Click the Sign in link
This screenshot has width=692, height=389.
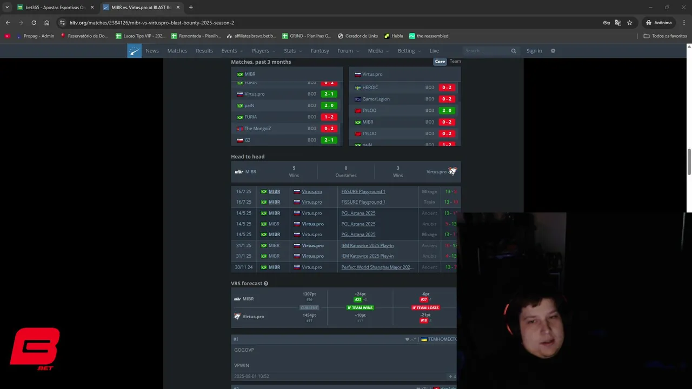534,51
